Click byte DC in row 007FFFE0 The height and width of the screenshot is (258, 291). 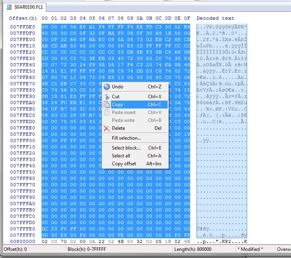(x=45, y=229)
